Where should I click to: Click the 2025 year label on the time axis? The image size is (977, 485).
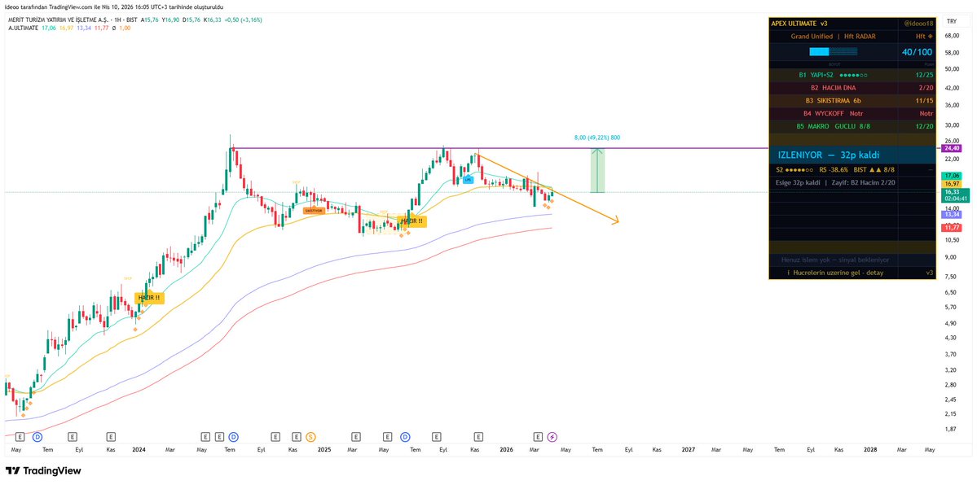(x=324, y=449)
